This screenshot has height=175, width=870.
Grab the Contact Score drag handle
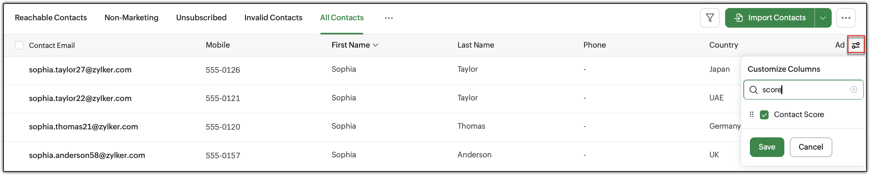click(x=752, y=114)
